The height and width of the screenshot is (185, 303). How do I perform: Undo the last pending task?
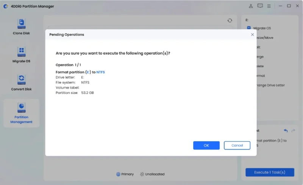pyautogui.click(x=286, y=131)
